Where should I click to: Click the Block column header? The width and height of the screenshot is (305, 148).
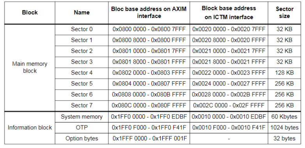point(30,12)
